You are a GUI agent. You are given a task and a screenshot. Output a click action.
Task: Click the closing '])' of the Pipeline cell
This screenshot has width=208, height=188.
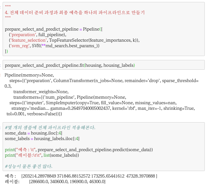[x=7, y=51]
